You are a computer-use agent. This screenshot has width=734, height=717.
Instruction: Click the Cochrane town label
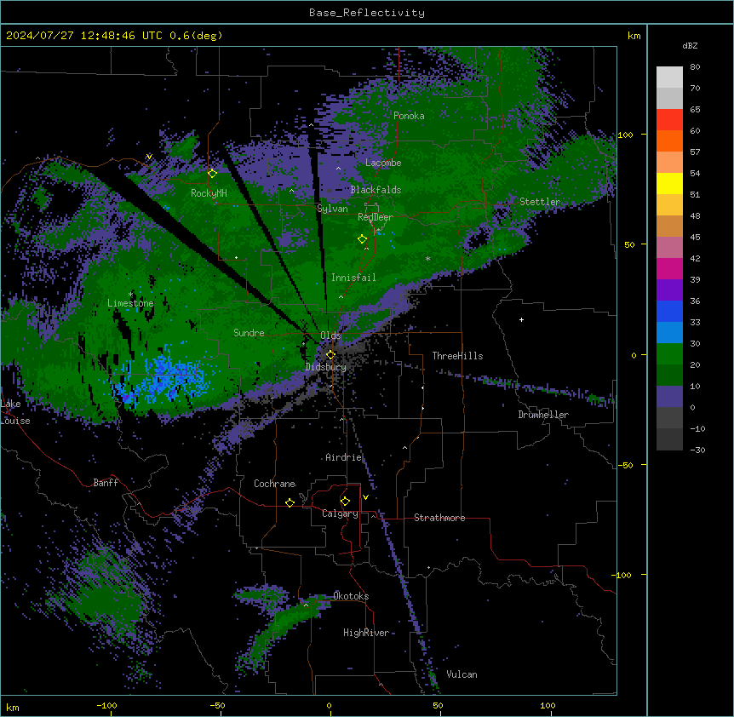[274, 484]
